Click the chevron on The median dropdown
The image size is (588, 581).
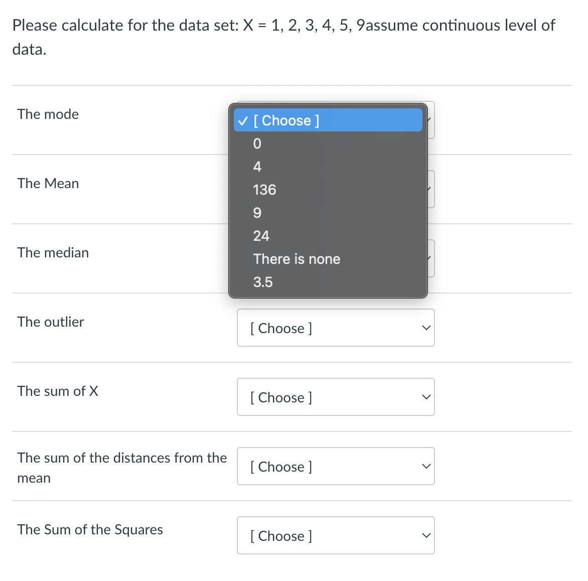[427, 257]
